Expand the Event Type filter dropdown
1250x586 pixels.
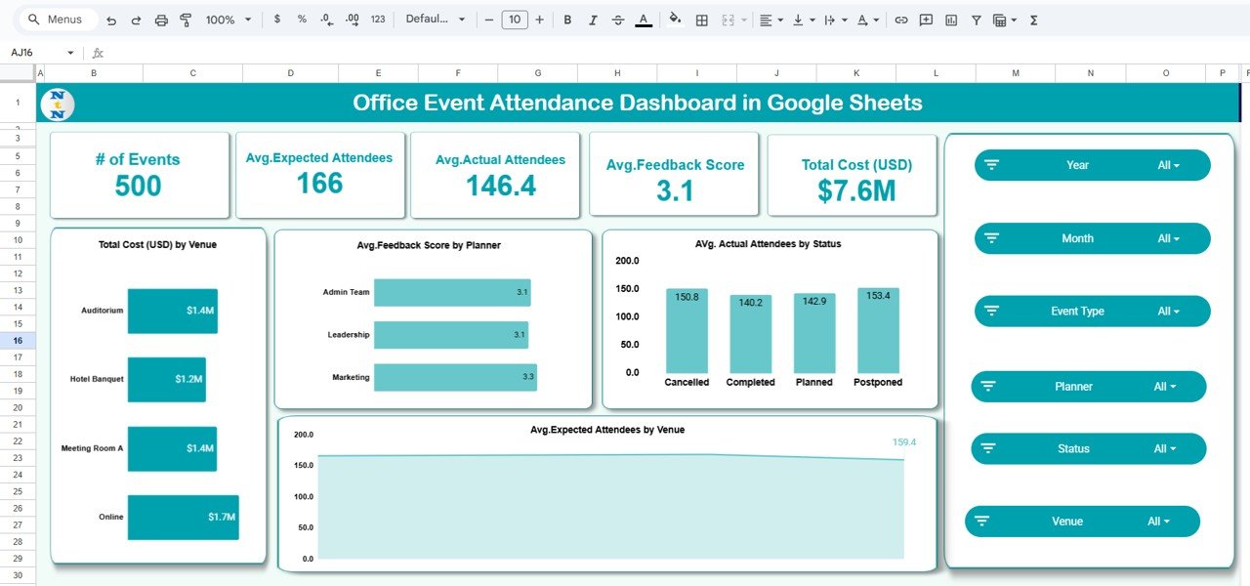click(x=1168, y=311)
